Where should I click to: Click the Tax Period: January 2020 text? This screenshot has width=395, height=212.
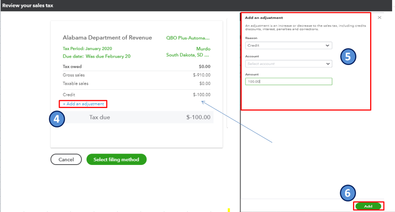coord(87,49)
